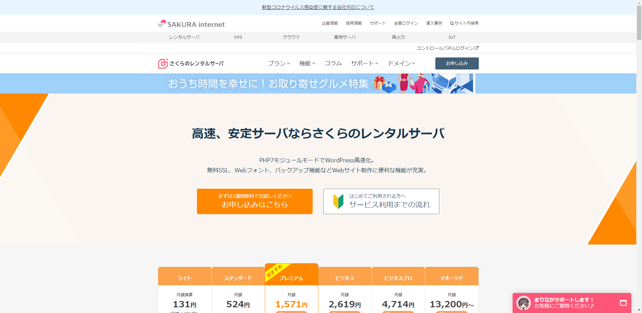Go to the VPS category

point(238,37)
